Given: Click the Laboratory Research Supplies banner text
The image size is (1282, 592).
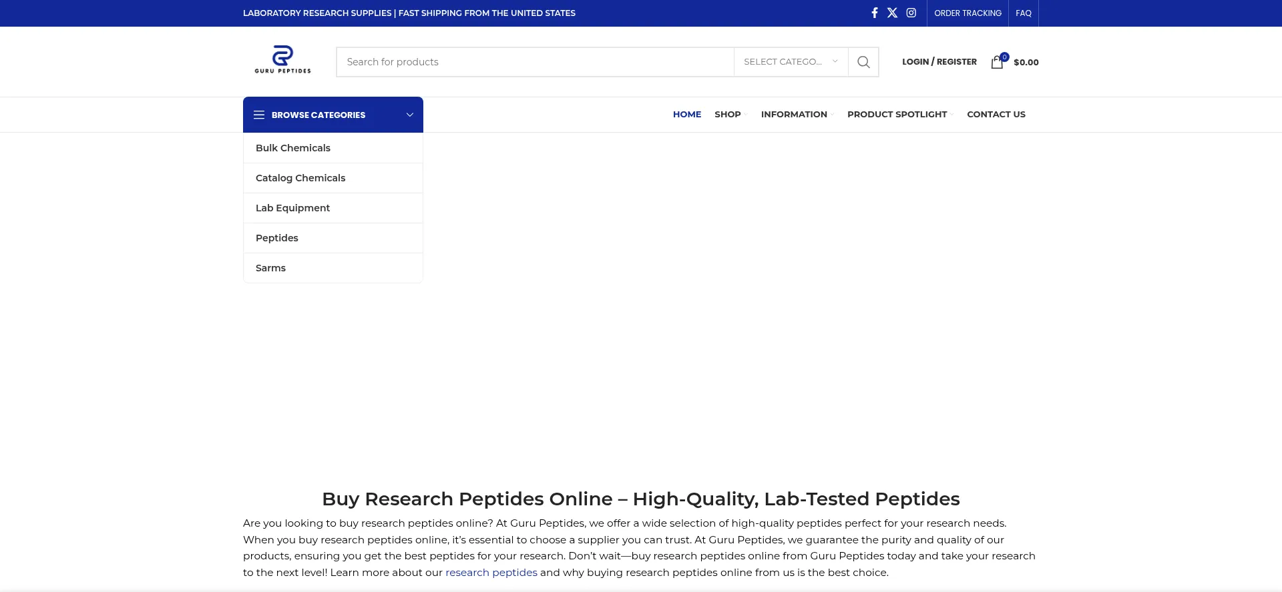Looking at the screenshot, I should [409, 13].
